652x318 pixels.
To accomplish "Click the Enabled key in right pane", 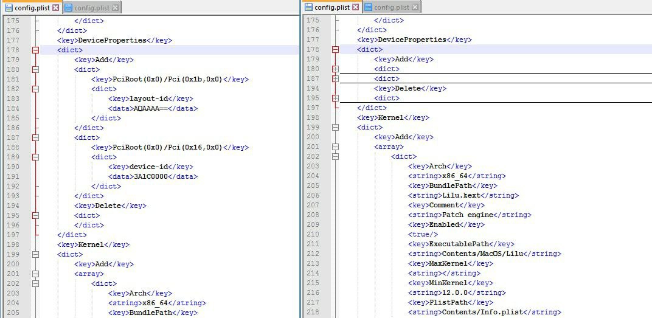I will coord(444,224).
